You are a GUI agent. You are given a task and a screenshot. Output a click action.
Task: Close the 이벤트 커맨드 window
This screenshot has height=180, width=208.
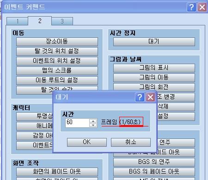point(202,7)
